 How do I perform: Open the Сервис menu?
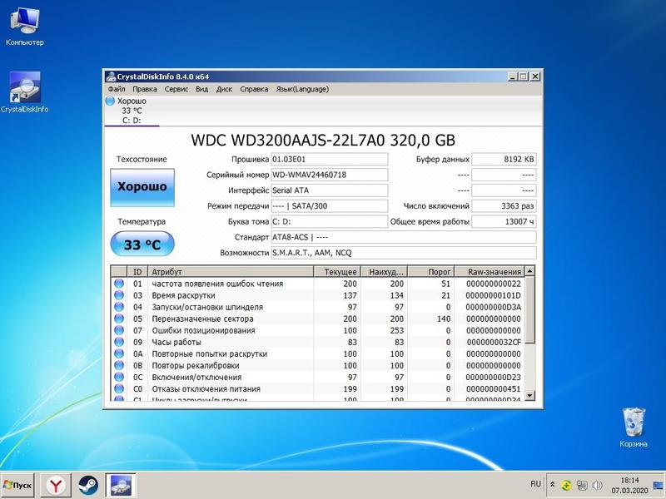point(176,89)
